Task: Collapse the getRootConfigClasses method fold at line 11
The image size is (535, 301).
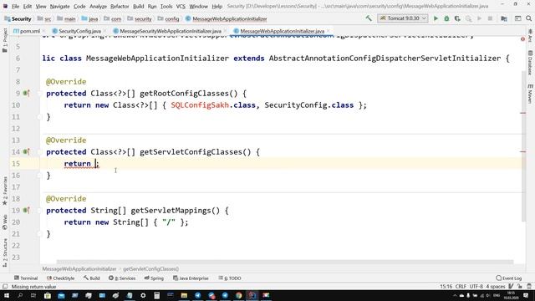Action: pos(39,117)
